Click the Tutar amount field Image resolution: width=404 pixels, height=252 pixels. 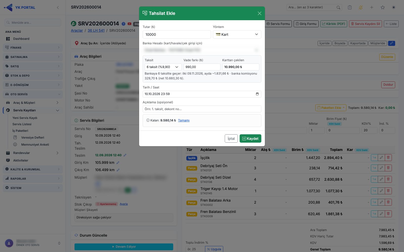[177, 35]
